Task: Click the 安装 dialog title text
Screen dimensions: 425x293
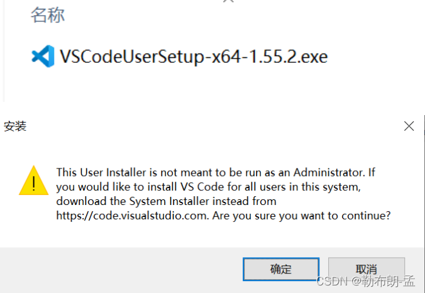Action: (15, 126)
